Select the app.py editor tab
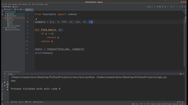The image size is (188, 105). [29, 10]
